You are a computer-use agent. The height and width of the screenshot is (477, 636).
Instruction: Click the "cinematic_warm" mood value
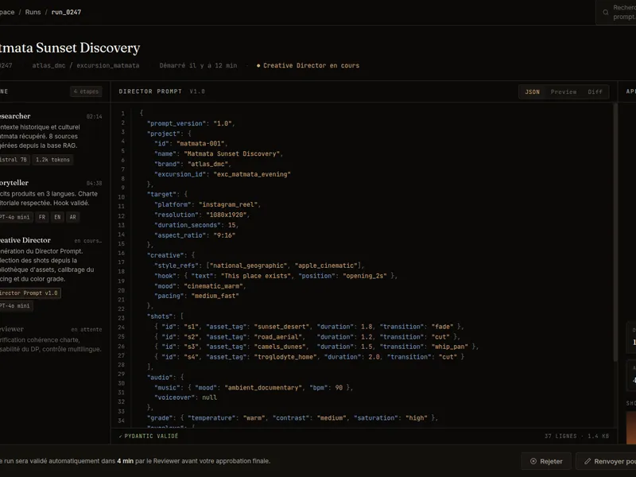pyautogui.click(x=215, y=286)
